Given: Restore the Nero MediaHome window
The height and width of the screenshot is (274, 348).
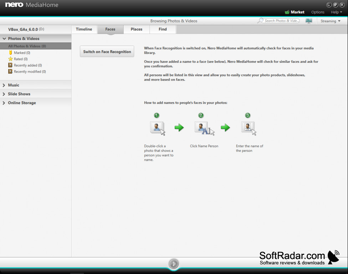Looking at the screenshot, I should pos(336,5).
